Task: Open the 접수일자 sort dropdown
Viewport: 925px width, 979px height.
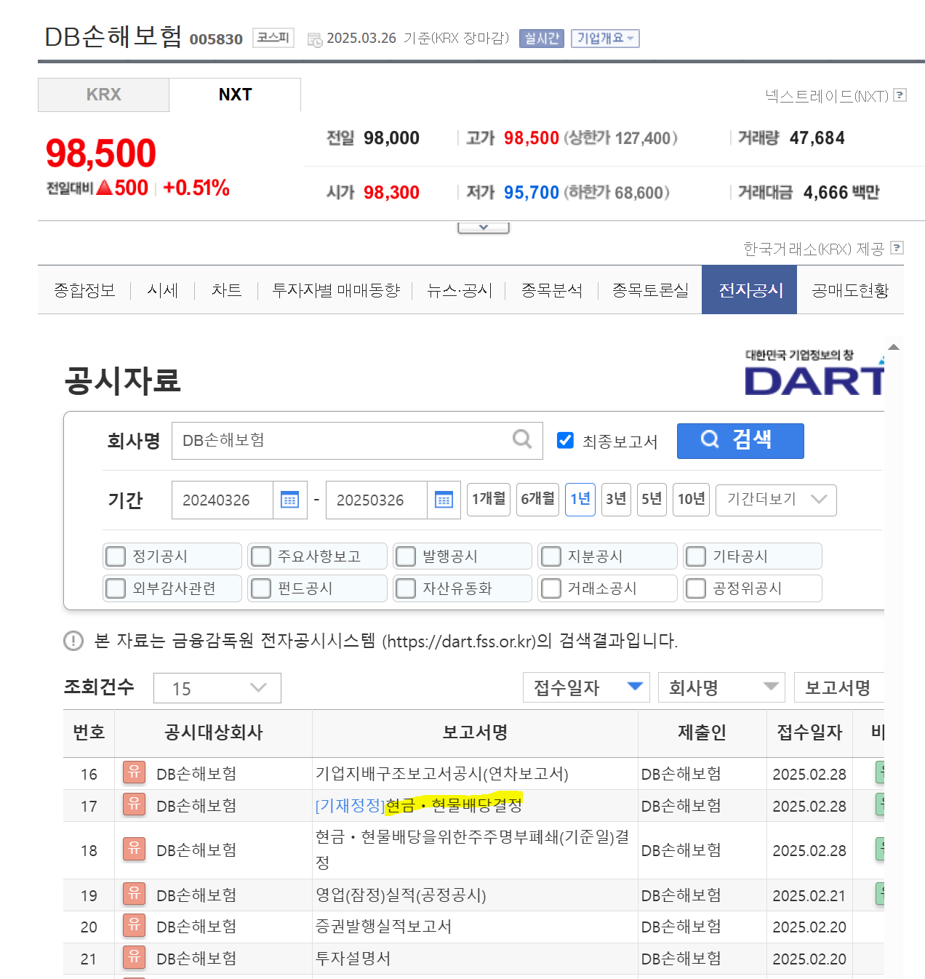Action: (x=585, y=687)
